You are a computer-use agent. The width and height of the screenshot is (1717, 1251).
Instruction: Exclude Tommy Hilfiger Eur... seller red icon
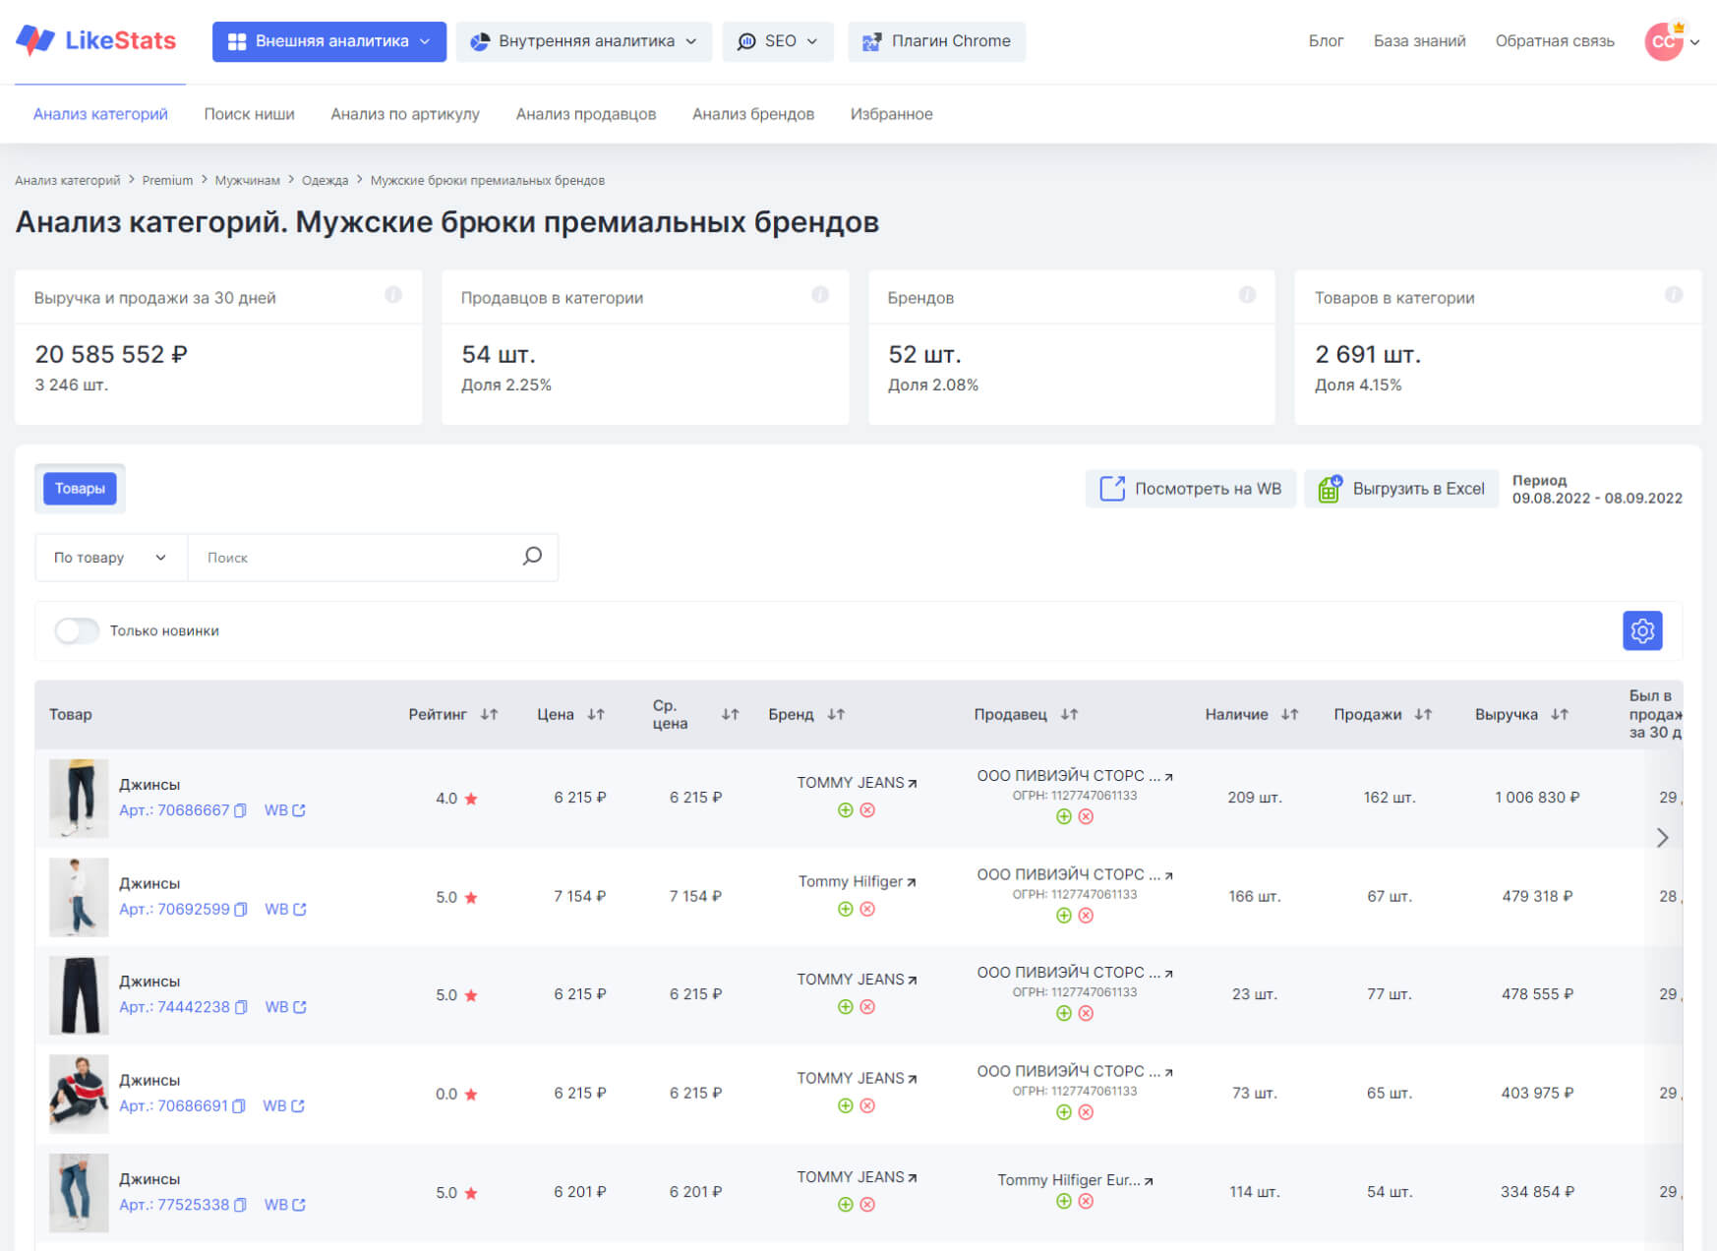(x=1086, y=1201)
